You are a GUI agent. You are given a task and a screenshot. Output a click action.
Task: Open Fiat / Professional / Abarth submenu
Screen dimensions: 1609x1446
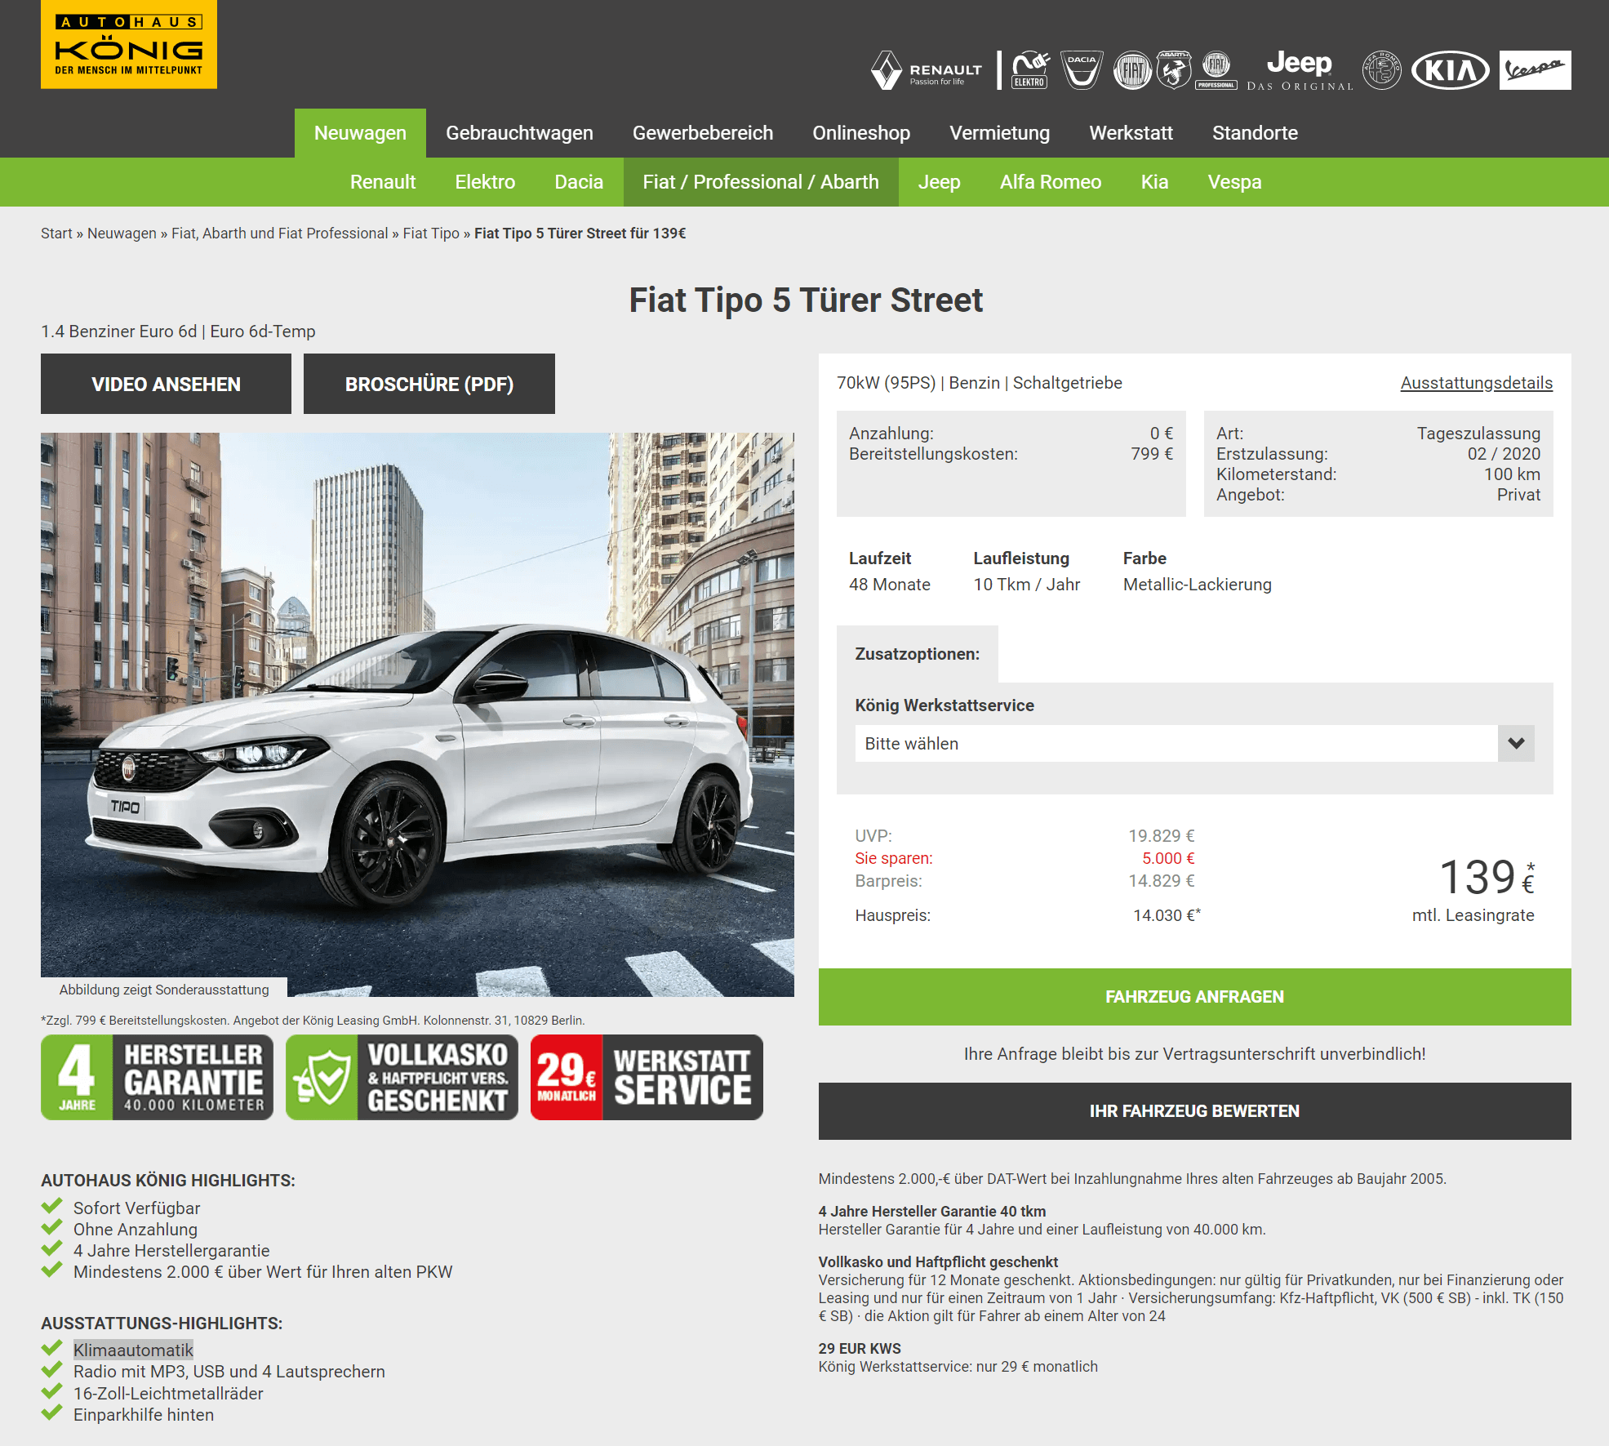(x=761, y=182)
